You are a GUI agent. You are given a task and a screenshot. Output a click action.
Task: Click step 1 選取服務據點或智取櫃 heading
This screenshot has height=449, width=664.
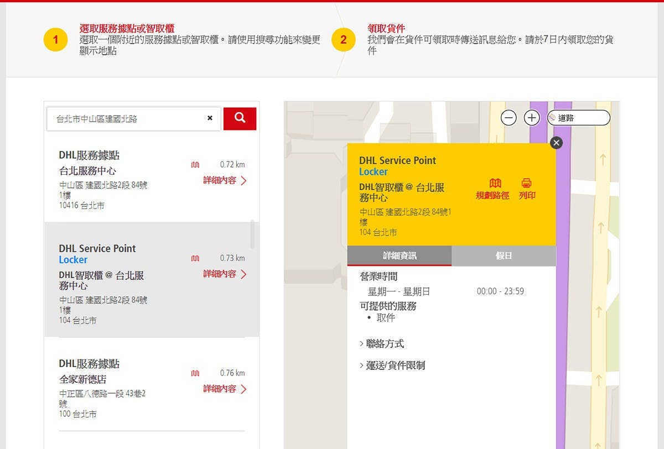pos(127,28)
